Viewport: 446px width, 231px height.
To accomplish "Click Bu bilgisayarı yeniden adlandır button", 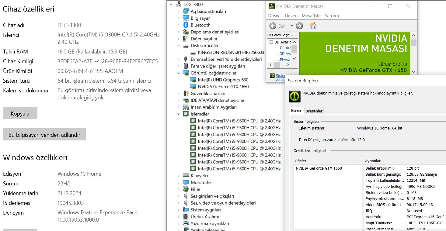I will tap(44, 135).
